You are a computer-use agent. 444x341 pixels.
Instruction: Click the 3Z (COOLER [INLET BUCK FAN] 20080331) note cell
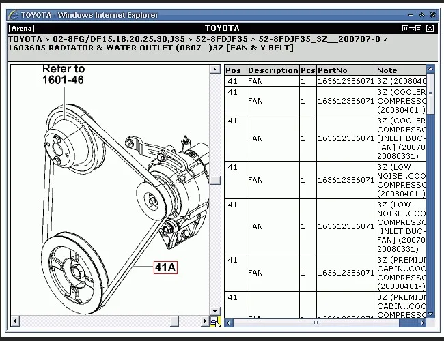click(401, 138)
